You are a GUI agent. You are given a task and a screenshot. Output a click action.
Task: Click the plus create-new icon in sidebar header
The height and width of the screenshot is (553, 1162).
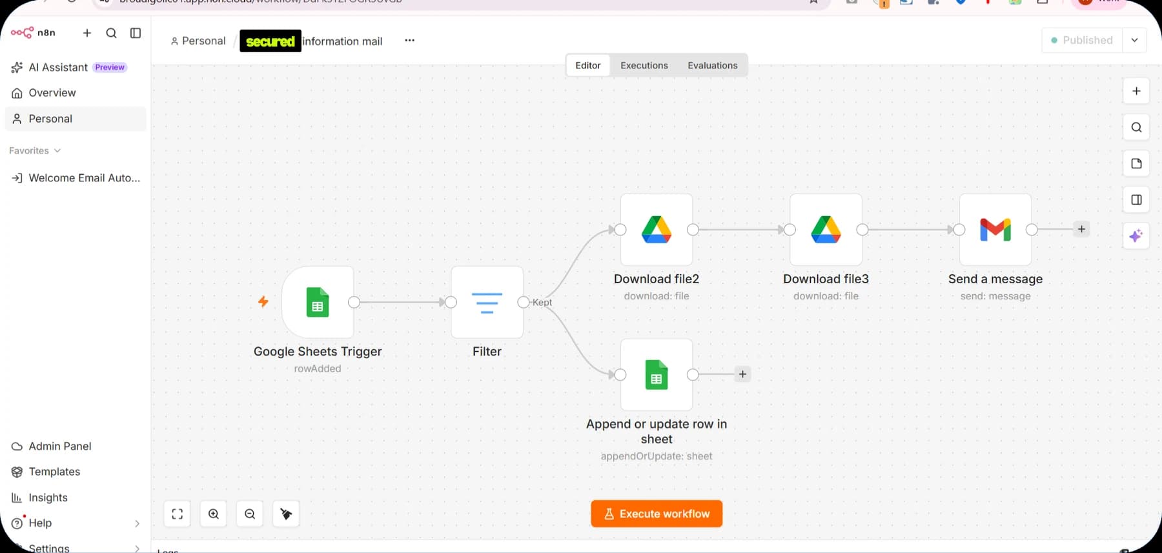[x=87, y=33]
